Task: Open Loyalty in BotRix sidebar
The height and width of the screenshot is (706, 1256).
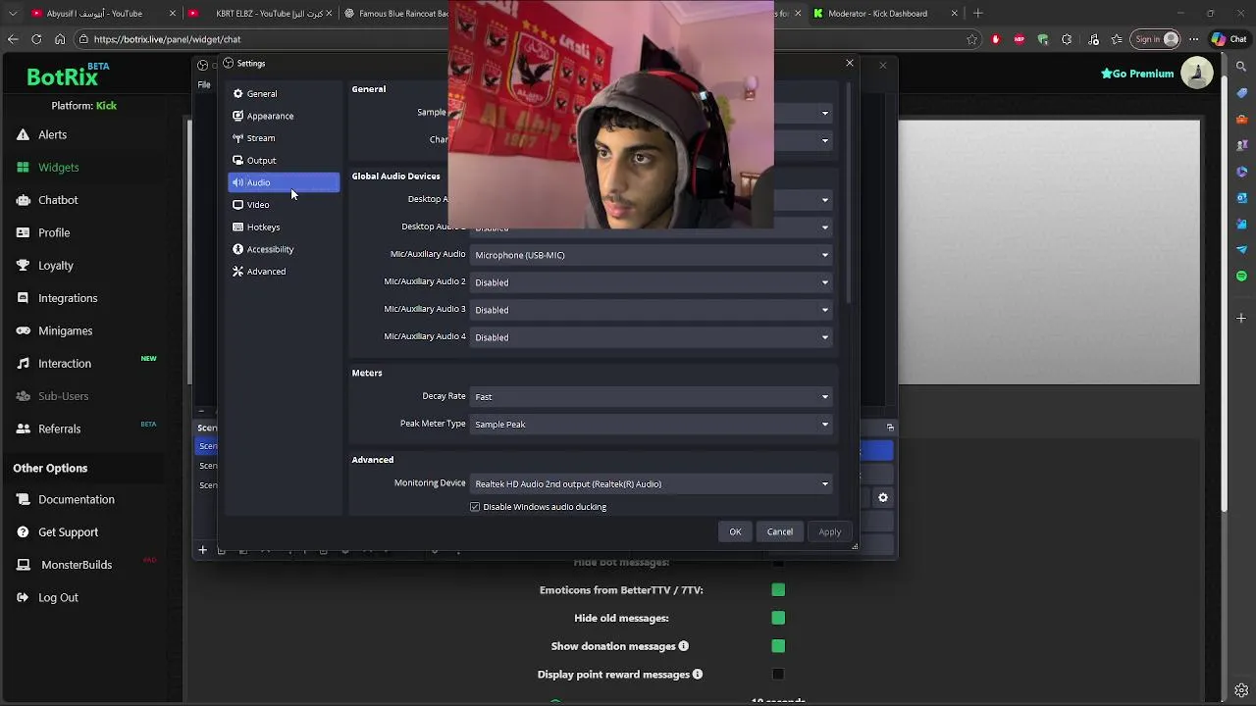Action: point(56,266)
